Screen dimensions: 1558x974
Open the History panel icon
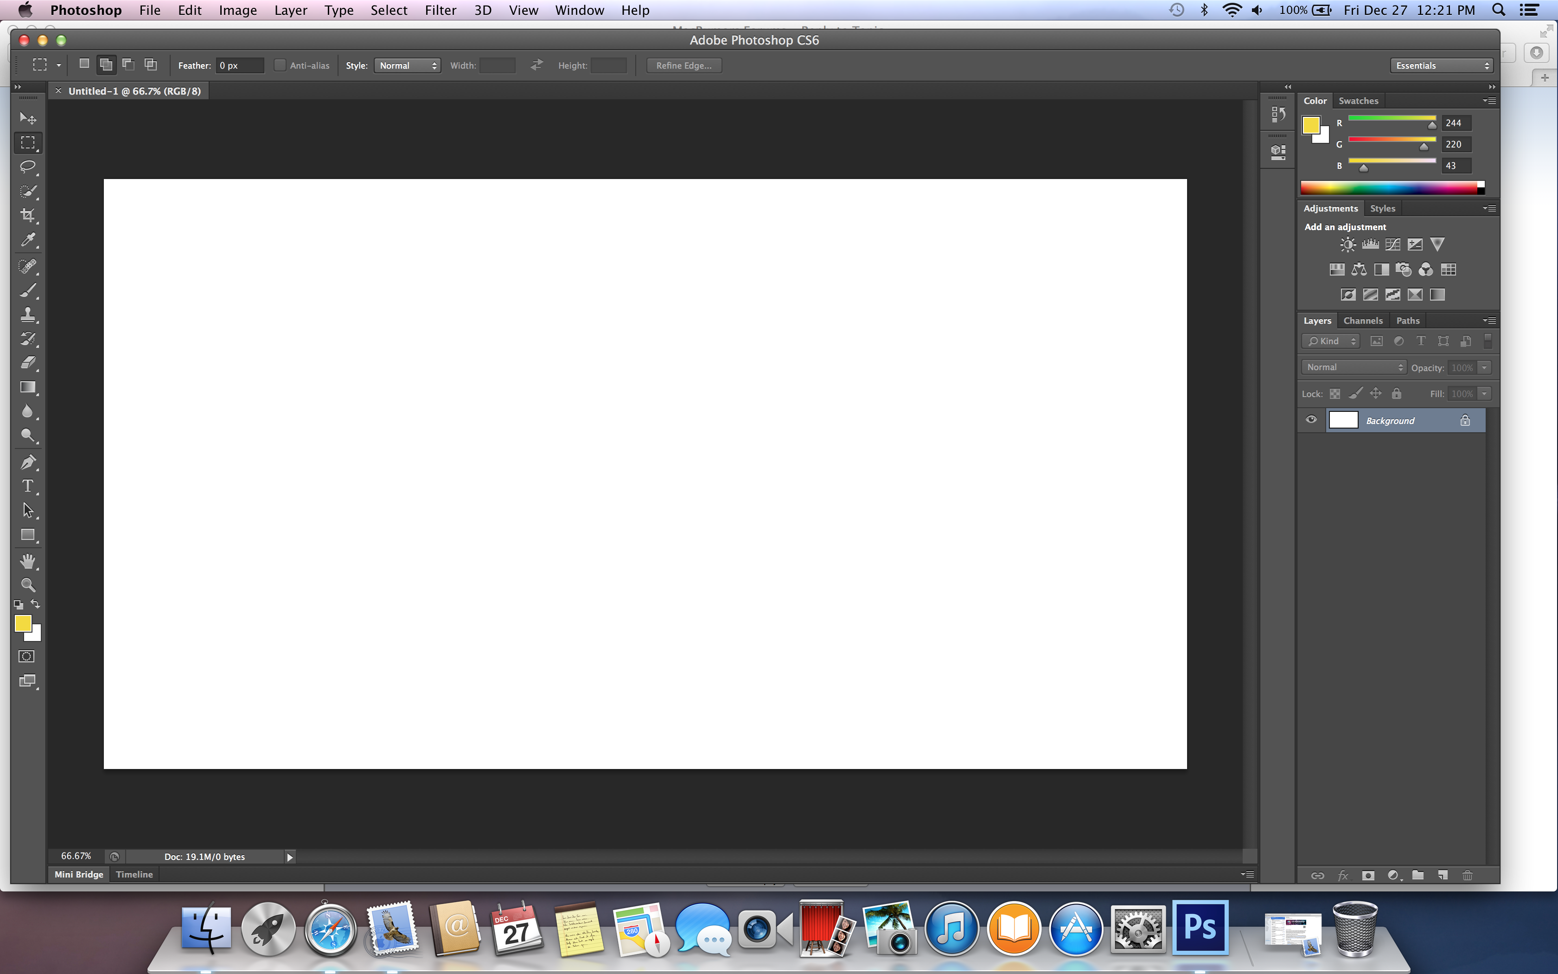pos(1278,115)
